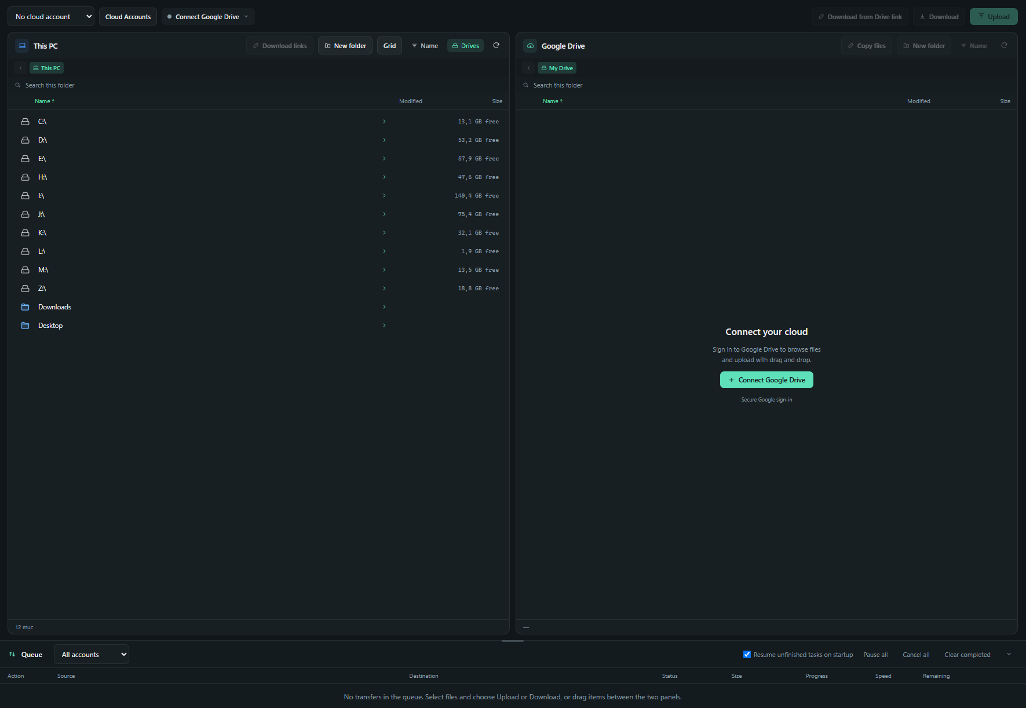Sort Google Drive by Size column
Viewport: 1026px width, 708px height.
pos(1005,101)
